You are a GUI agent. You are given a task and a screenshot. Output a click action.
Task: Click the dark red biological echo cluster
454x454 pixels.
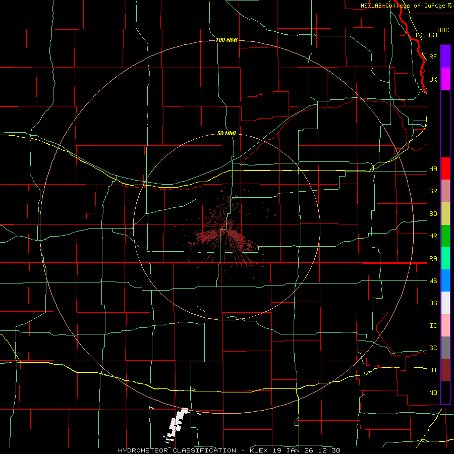[x=226, y=232]
